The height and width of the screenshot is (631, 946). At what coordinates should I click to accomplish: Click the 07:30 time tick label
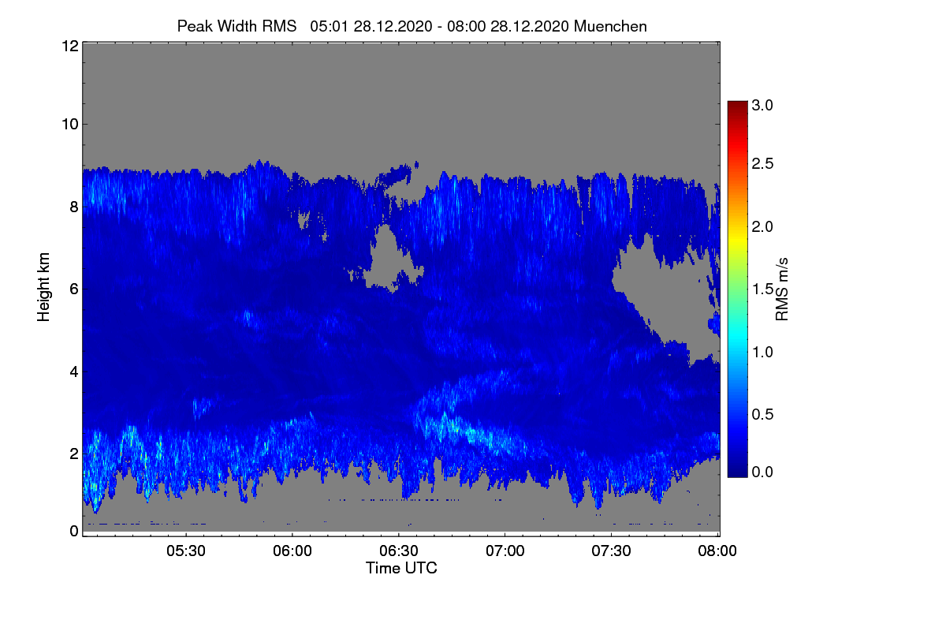click(612, 552)
